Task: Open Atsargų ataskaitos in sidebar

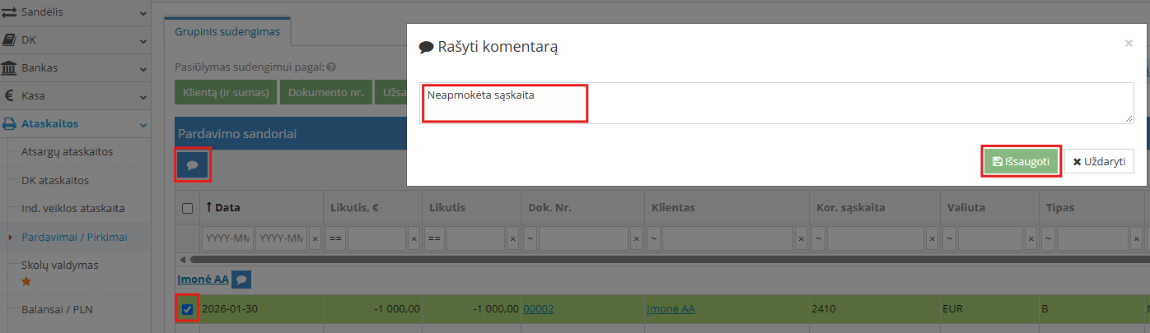Action: 67,151
